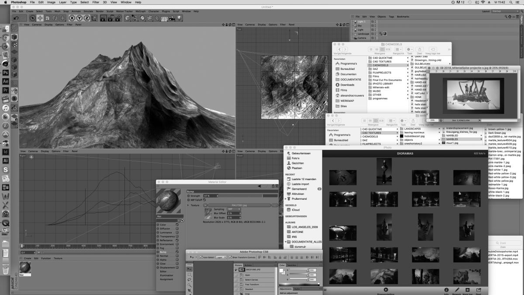Screen dimensions: 524x295
Task: Select the Rectangular Marquee tool in Photoshop CS6
Action: pyautogui.click(x=189, y=274)
